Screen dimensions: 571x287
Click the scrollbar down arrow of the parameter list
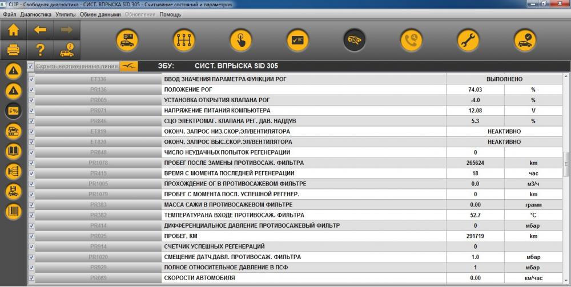pyautogui.click(x=566, y=281)
